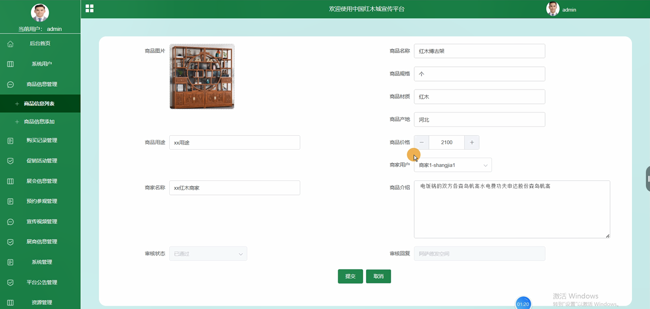650x309 pixels.
Task: Switch to the 商品信息列表 menu item
Action: coord(40,104)
